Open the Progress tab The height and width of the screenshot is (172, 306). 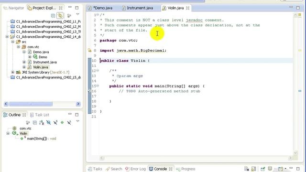(186, 169)
